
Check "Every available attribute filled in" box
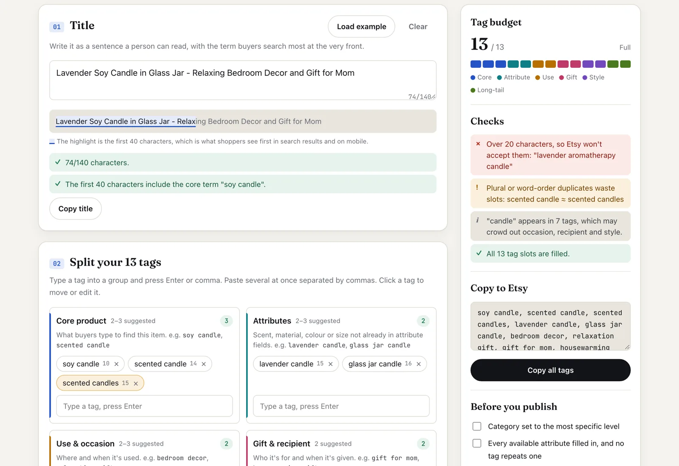(x=477, y=443)
